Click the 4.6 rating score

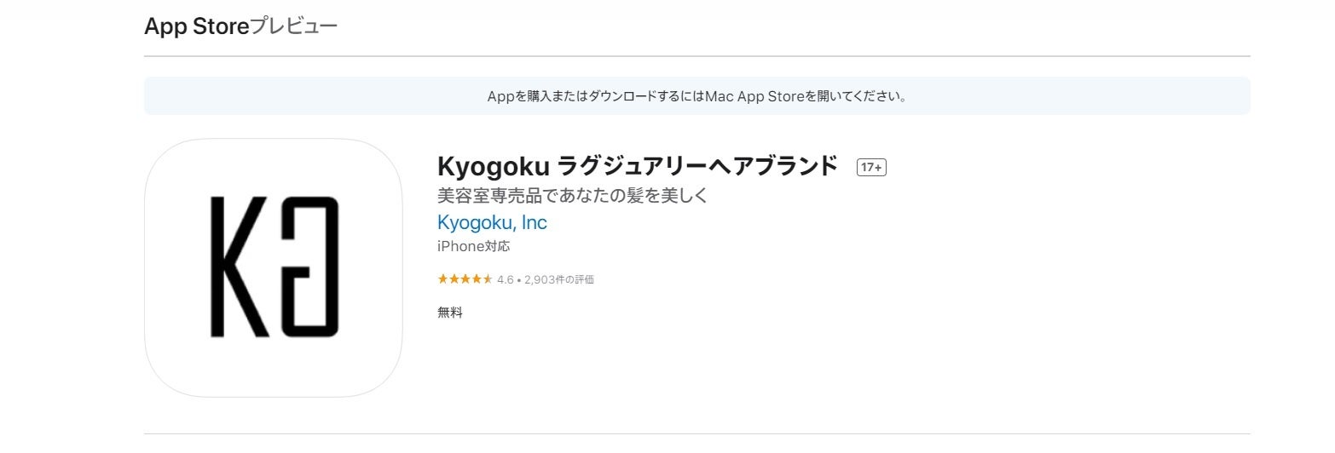[506, 279]
